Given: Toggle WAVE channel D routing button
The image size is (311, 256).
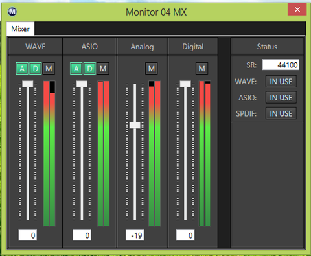Looking at the screenshot, I should click(x=36, y=69).
